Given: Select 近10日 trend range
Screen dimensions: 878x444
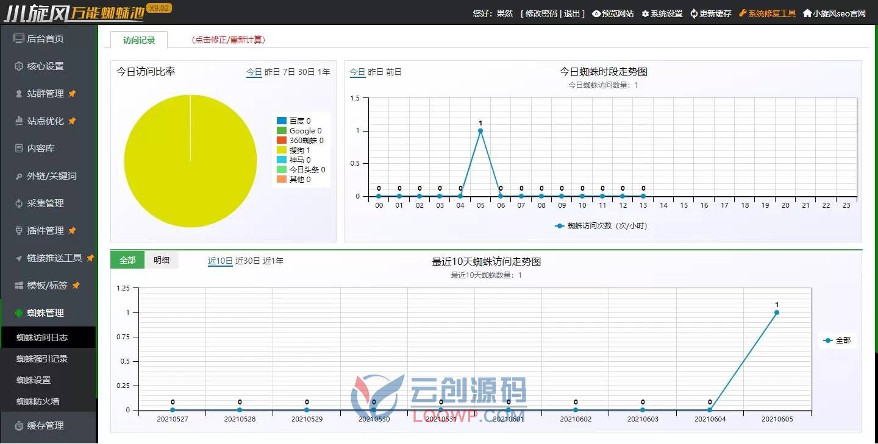Looking at the screenshot, I should pyautogui.click(x=220, y=261).
